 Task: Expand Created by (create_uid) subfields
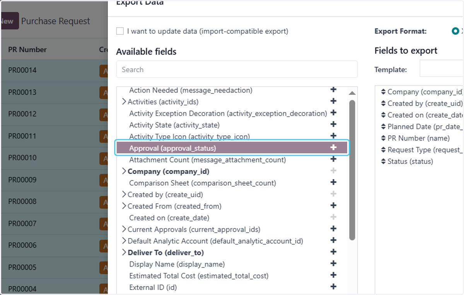tap(124, 194)
